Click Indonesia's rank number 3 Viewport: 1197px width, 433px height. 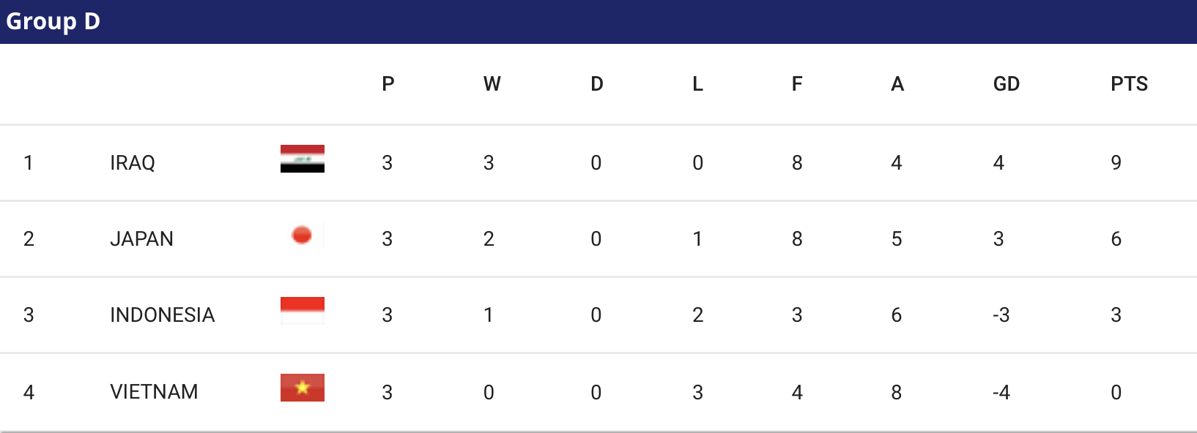[x=29, y=315]
